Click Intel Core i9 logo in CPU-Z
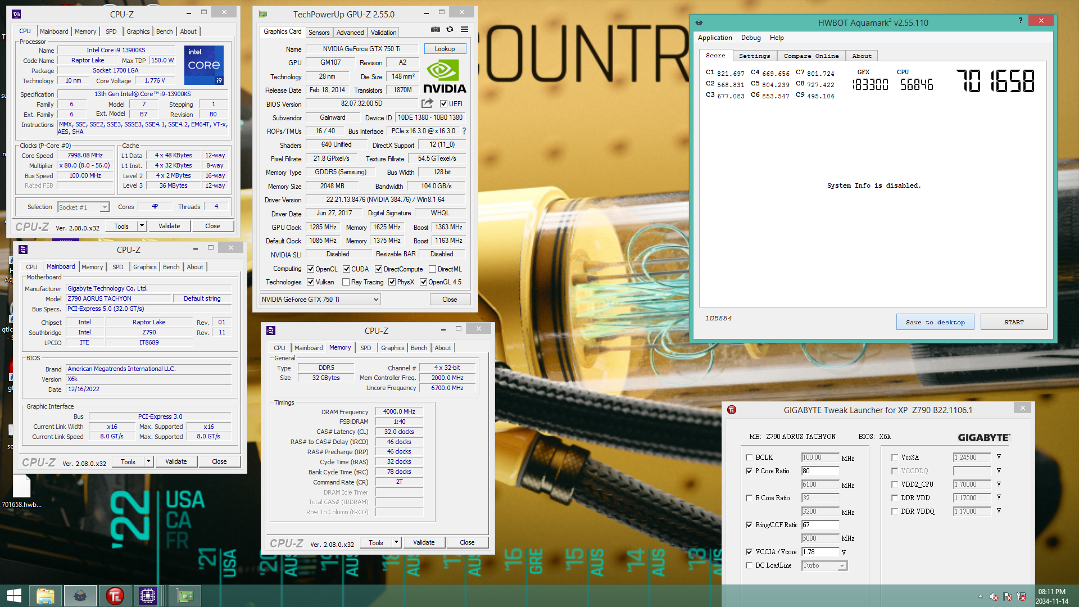Image resolution: width=1079 pixels, height=607 pixels. point(204,65)
